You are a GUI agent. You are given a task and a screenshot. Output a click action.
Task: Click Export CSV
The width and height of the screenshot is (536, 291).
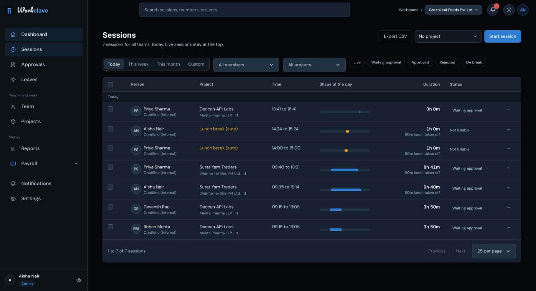[395, 36]
